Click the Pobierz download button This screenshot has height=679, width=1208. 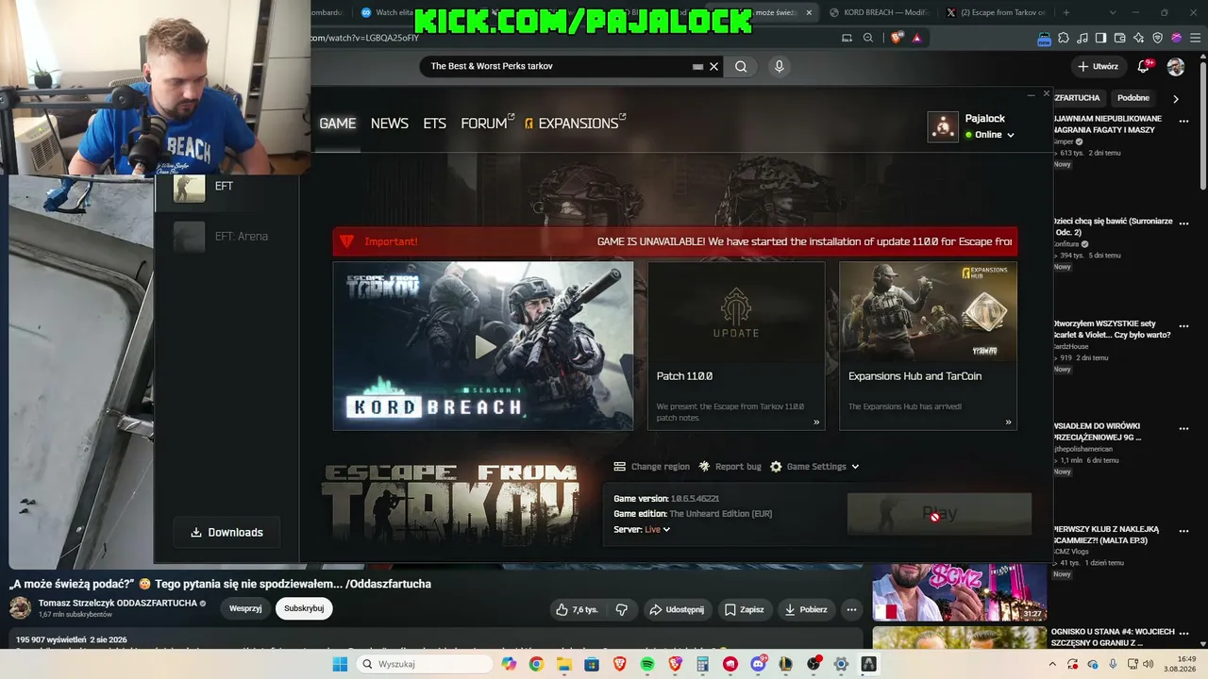click(807, 609)
